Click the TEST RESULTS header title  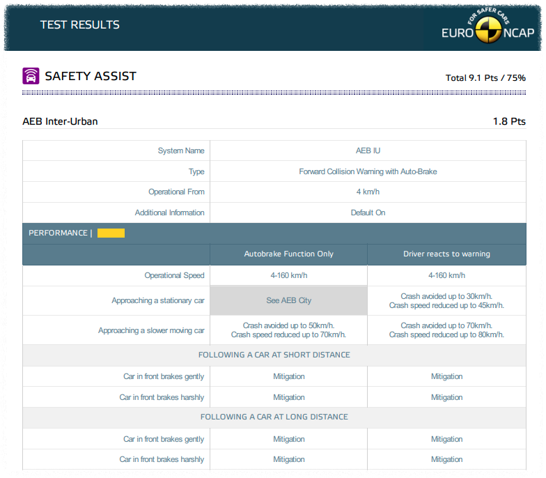pyautogui.click(x=79, y=25)
